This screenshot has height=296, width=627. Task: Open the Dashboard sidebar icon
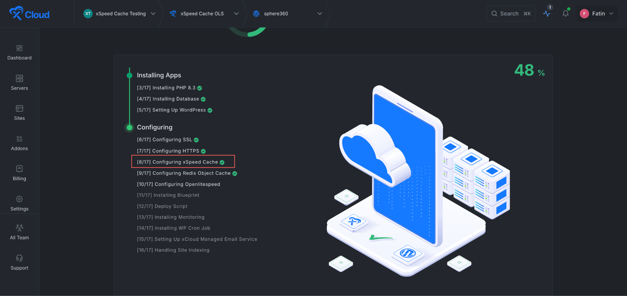pos(19,48)
